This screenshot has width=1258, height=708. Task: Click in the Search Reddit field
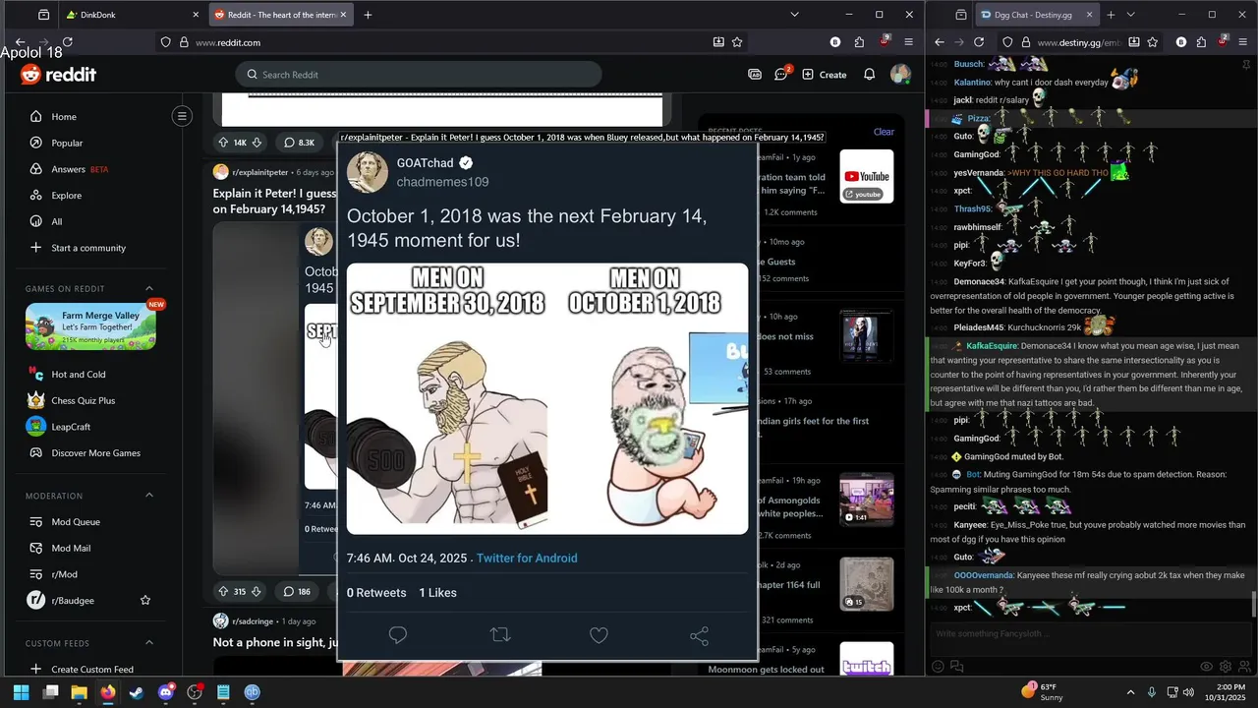point(419,74)
